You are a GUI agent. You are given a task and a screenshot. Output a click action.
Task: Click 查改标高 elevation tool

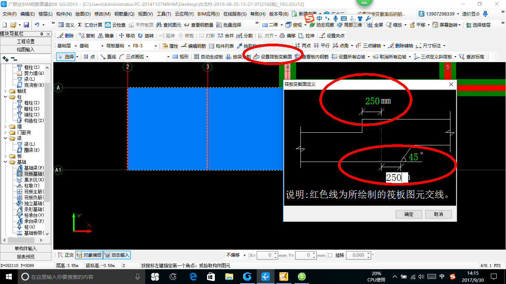coord(471,57)
